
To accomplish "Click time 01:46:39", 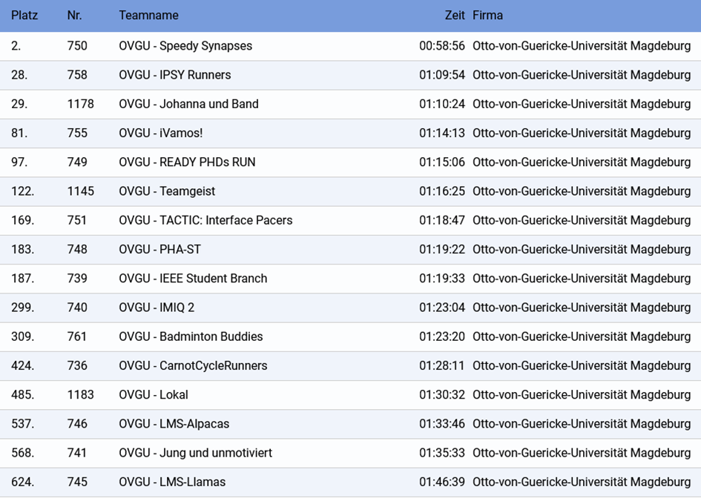I will [442, 482].
